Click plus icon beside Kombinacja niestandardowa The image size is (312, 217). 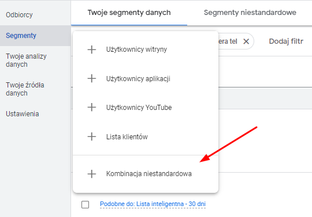click(92, 174)
